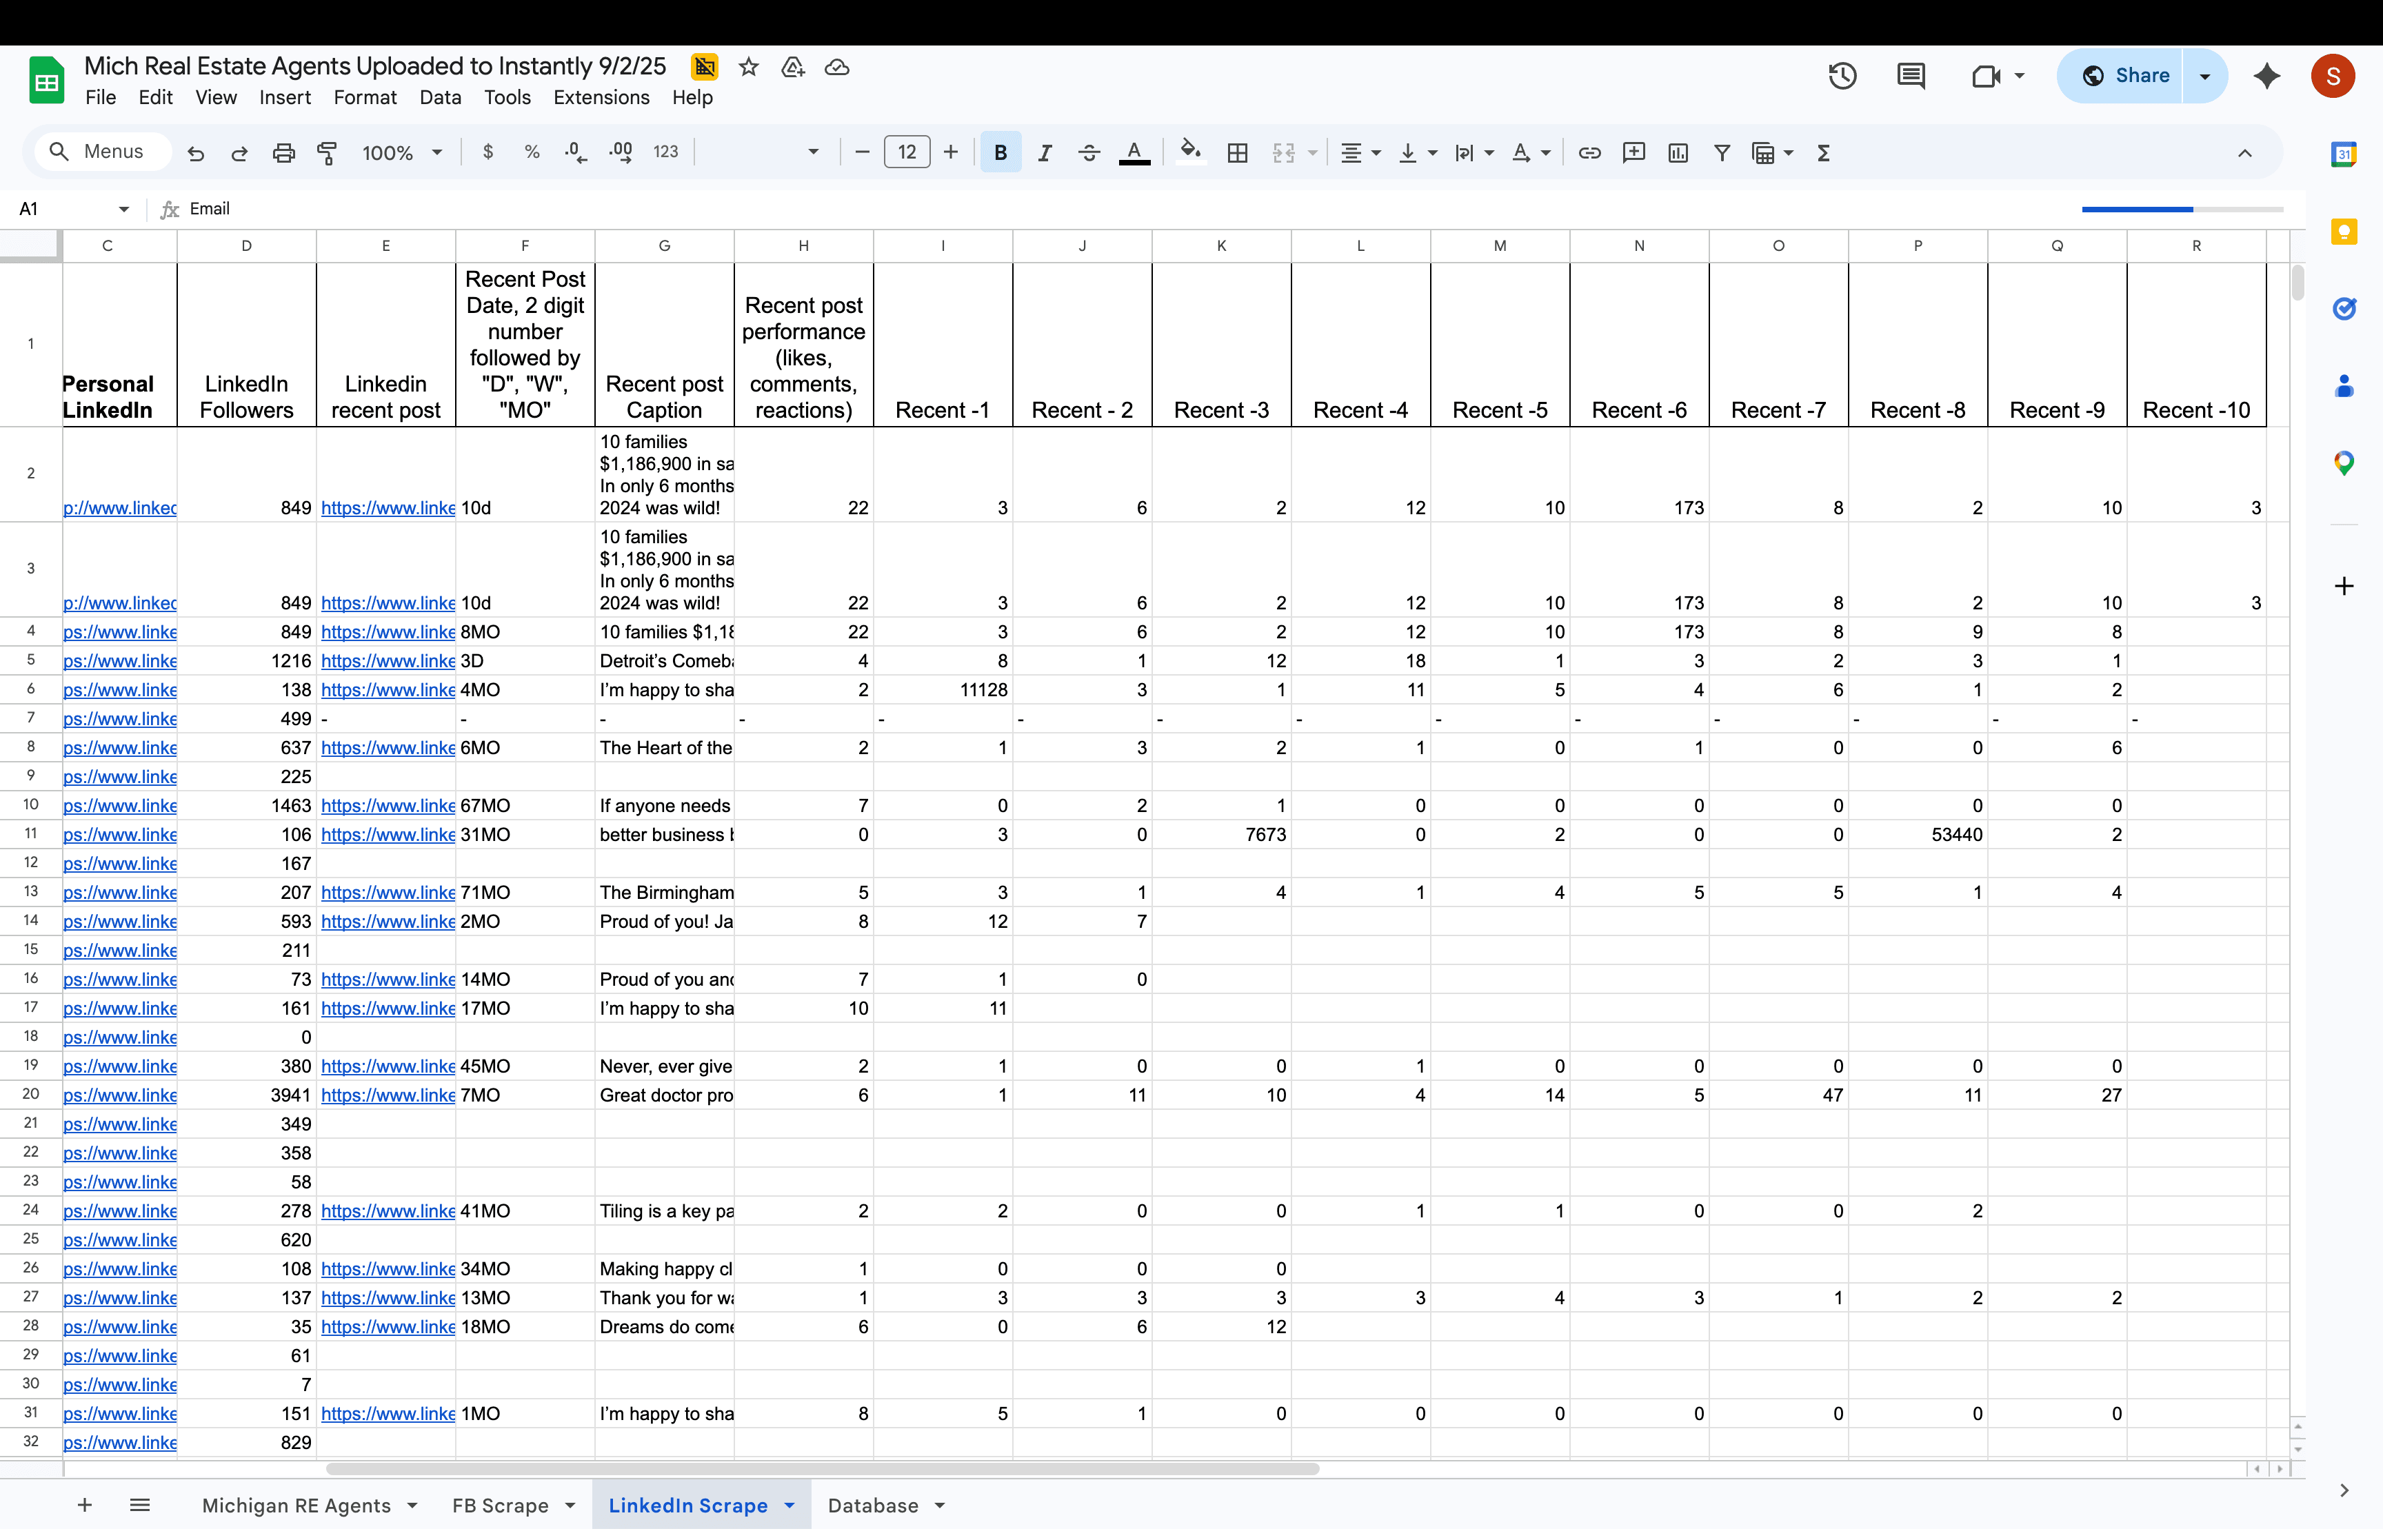Open Google Keep side panel

pyautogui.click(x=2344, y=232)
